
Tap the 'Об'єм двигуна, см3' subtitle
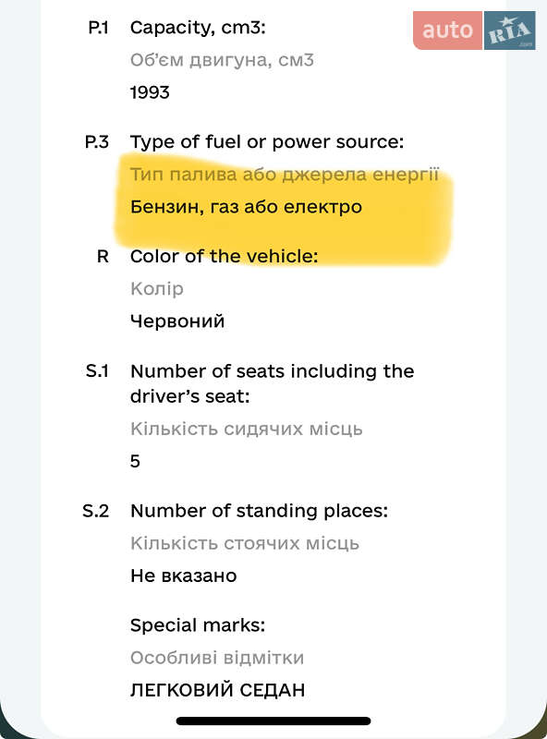(222, 60)
